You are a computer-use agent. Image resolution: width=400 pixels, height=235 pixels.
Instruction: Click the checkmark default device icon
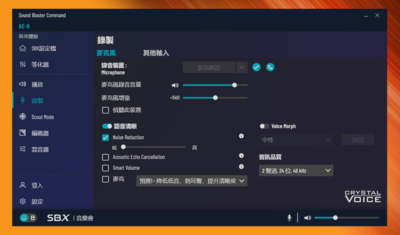coord(256,67)
